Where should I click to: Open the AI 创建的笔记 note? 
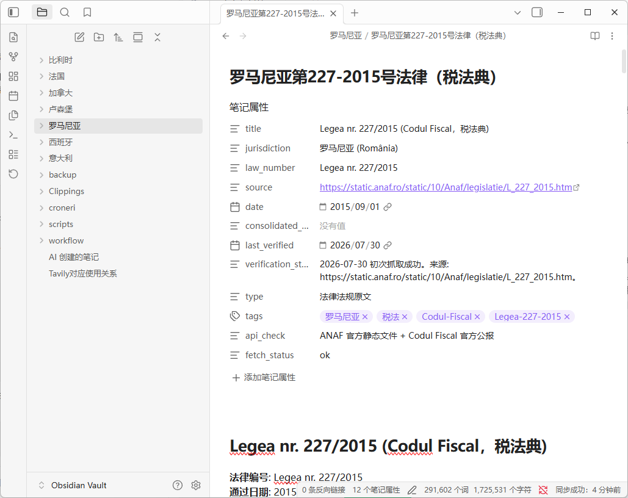74,257
